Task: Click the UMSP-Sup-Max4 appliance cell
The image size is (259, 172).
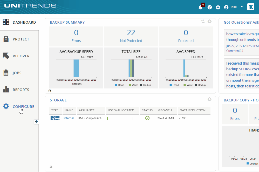Action: 90,118
